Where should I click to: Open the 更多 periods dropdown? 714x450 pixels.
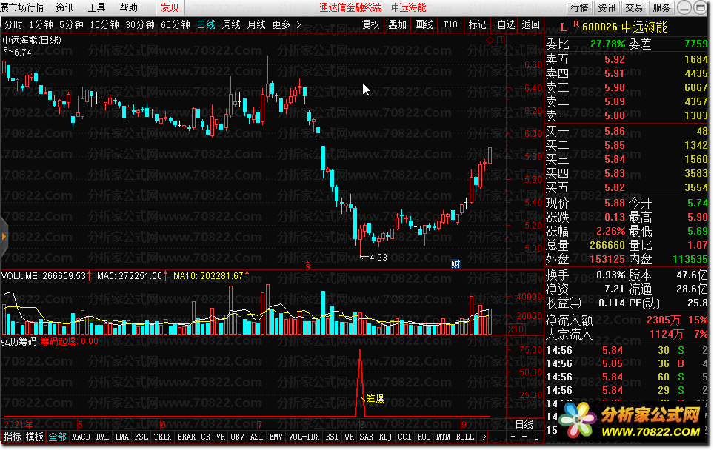tap(281, 25)
